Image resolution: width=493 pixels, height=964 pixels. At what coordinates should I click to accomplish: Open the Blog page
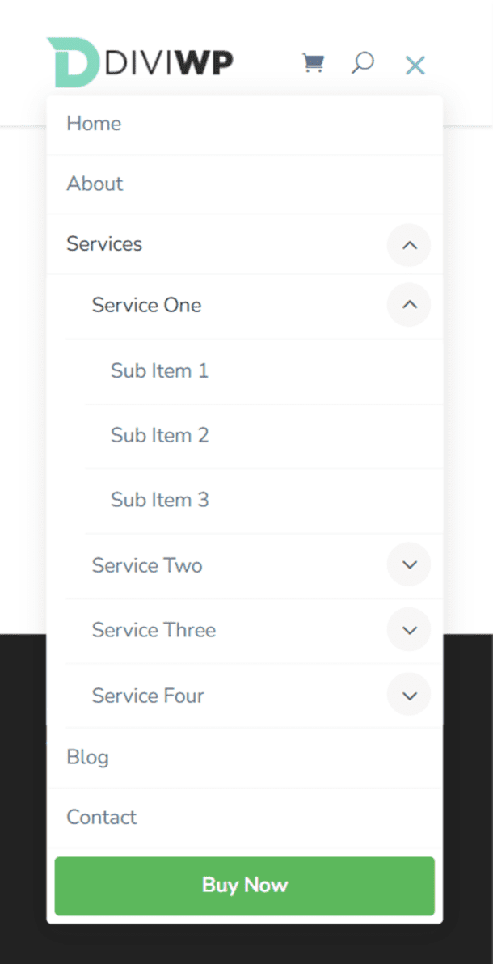(x=87, y=757)
